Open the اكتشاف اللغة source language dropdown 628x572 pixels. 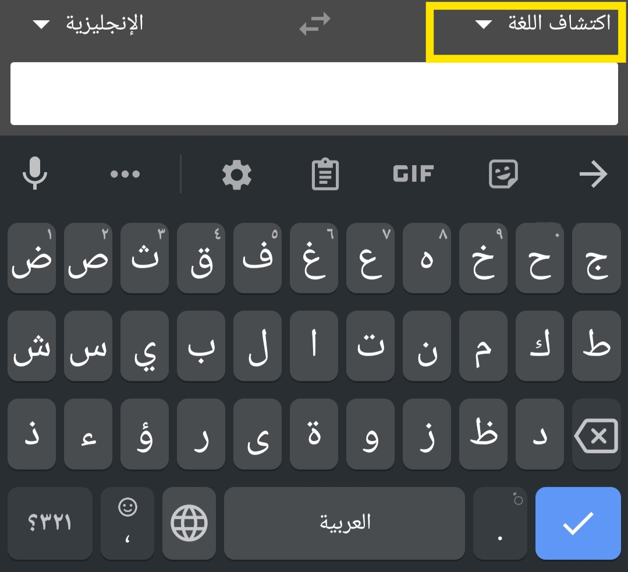coord(543,24)
